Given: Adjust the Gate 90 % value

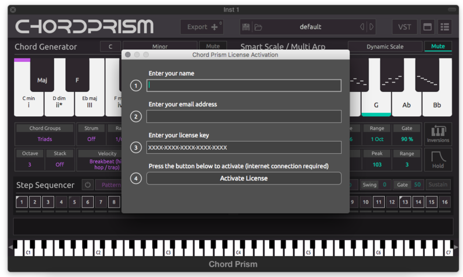Looking at the screenshot, I should [x=407, y=139].
